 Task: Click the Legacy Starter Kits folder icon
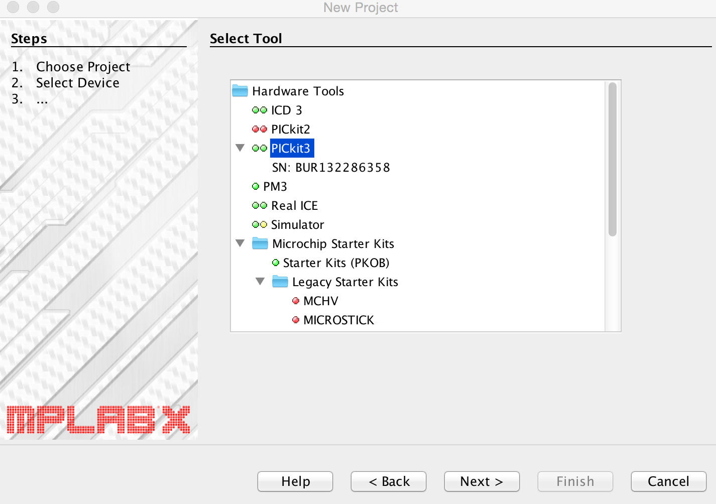(x=280, y=282)
